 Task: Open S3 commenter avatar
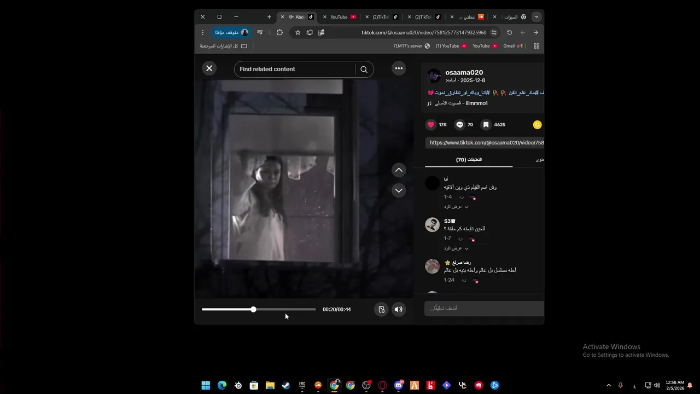click(432, 224)
